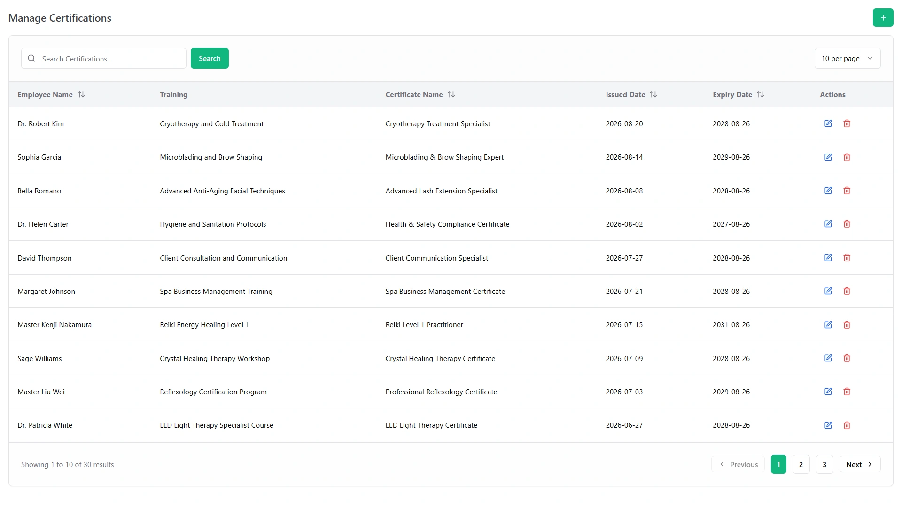Click the 'Showing 1 to 10 of 30 results' text
The width and height of the screenshot is (902, 507).
pyautogui.click(x=67, y=465)
